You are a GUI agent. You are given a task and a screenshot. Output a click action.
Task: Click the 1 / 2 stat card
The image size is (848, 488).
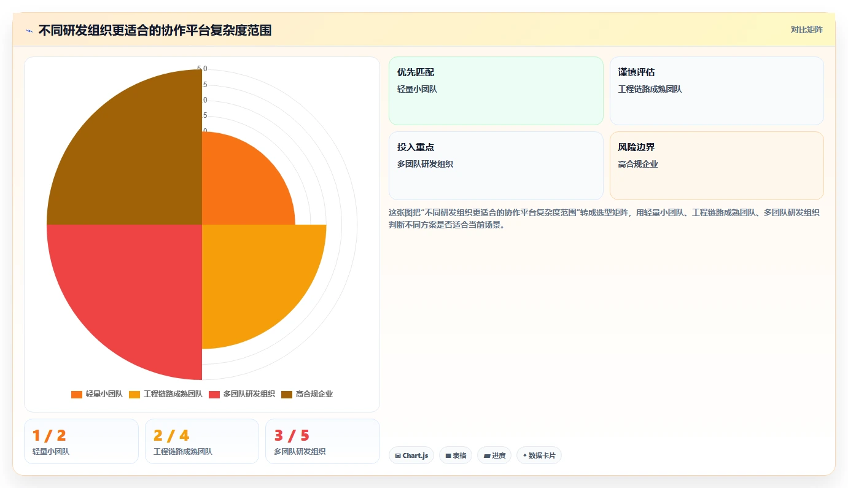[x=81, y=441]
